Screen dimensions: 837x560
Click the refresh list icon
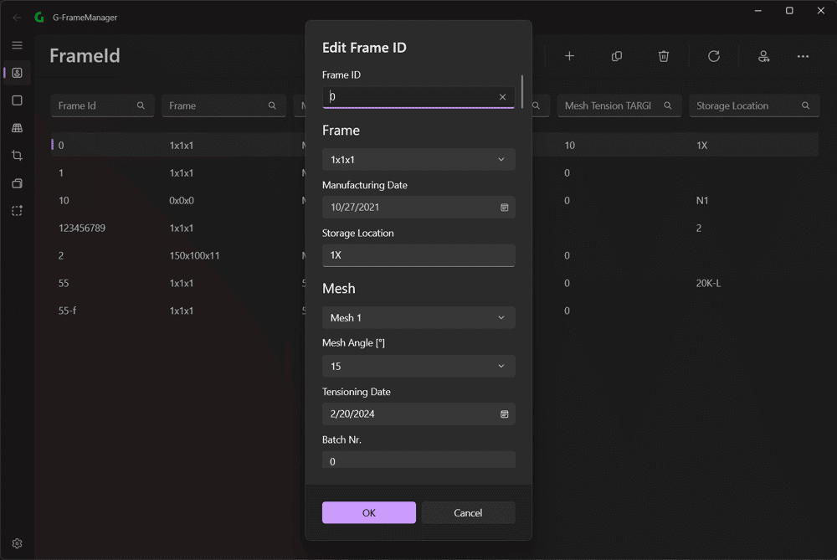click(714, 56)
